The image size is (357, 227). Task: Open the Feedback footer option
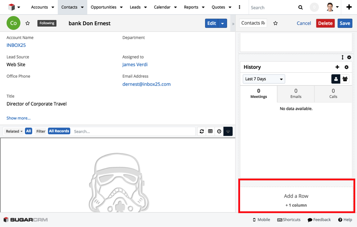(x=319, y=220)
